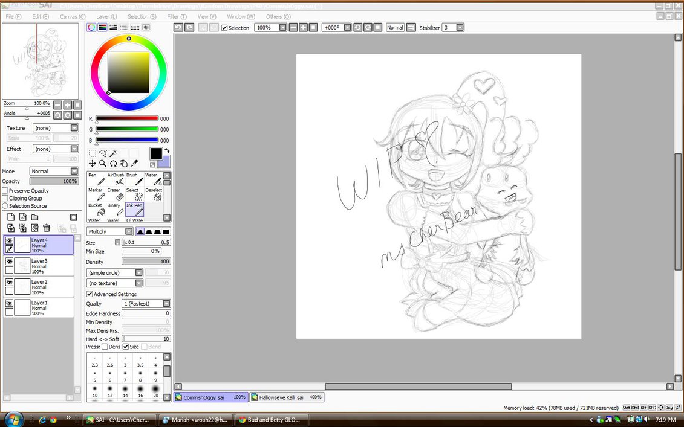Open the File menu
The image size is (684, 427).
[13, 16]
